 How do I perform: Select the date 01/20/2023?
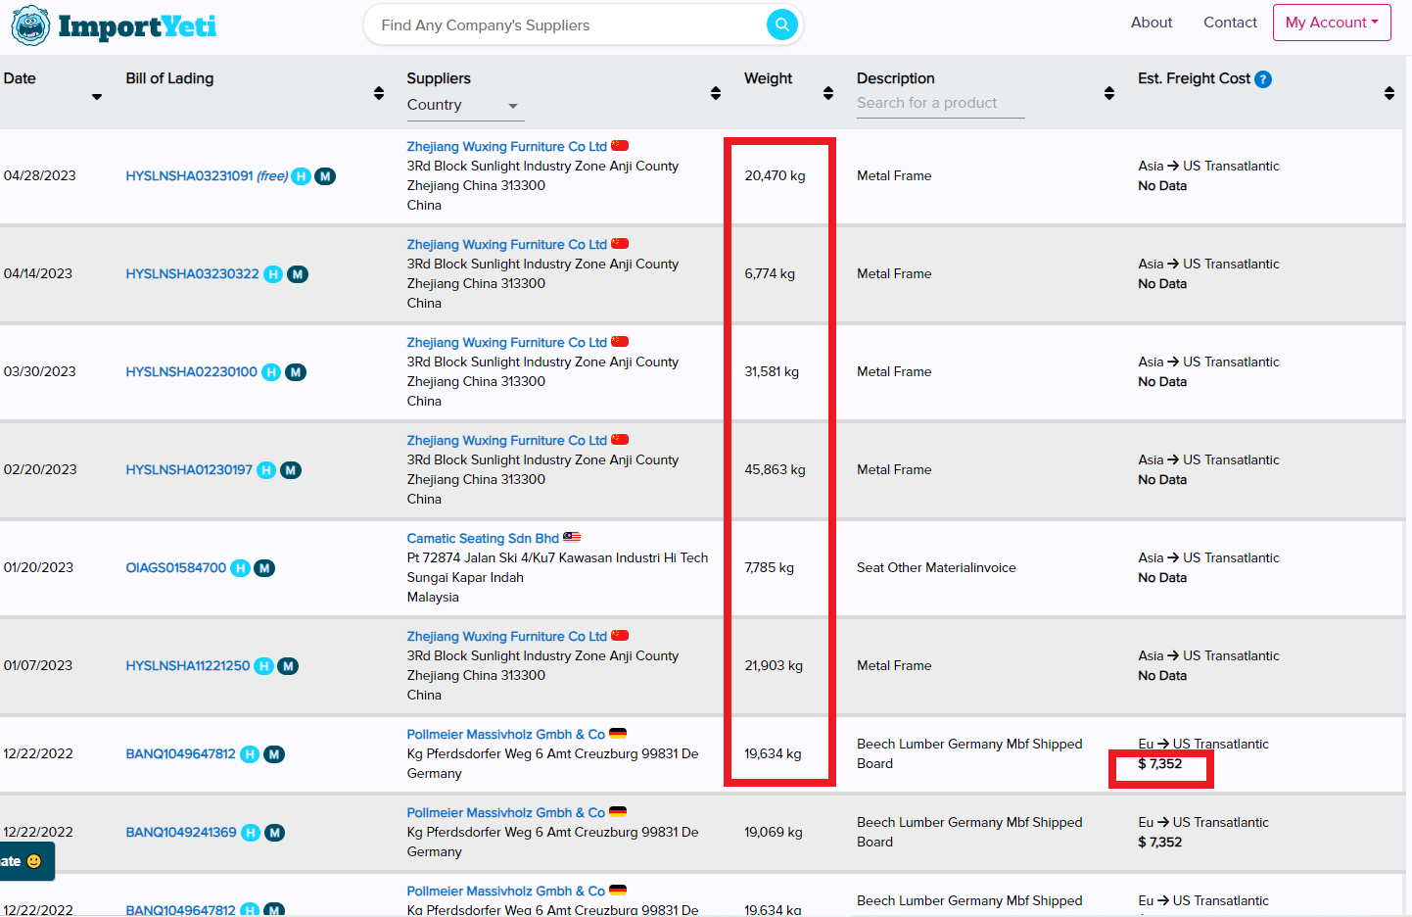tap(39, 568)
